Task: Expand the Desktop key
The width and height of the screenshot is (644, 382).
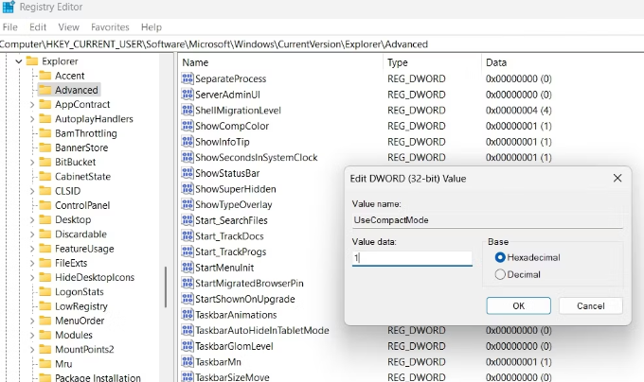Action: pyautogui.click(x=32, y=220)
